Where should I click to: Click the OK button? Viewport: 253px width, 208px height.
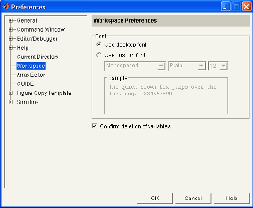[155, 198]
